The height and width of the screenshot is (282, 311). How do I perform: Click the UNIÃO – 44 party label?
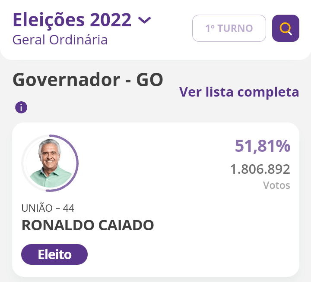[x=48, y=208]
